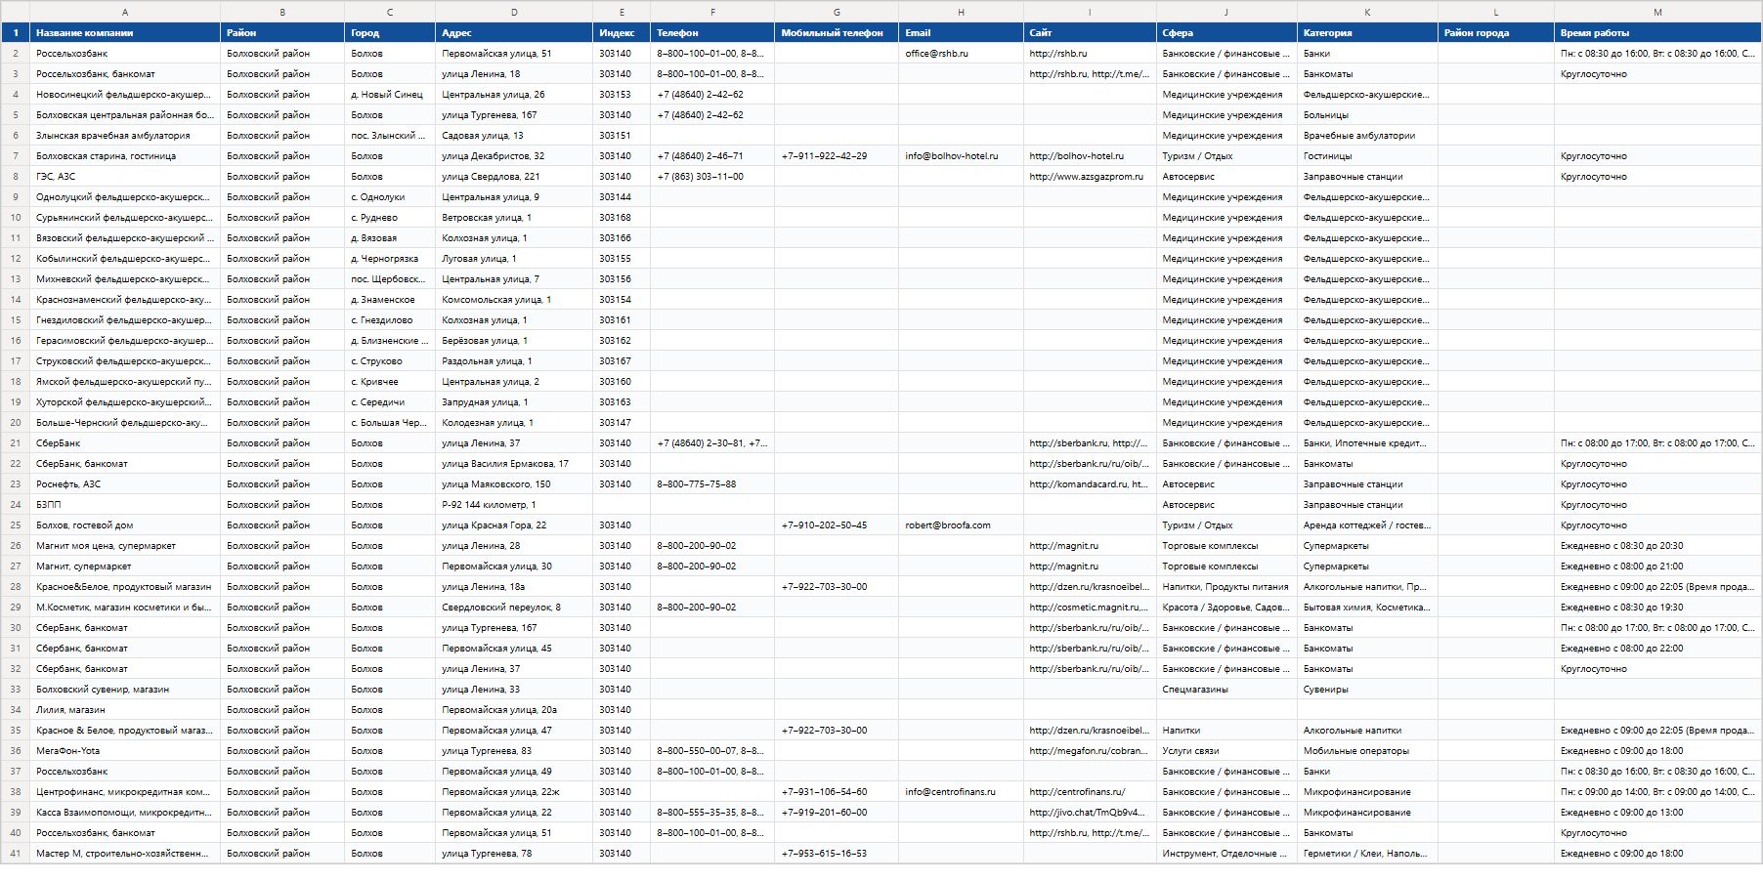Click the 'Район города' header cell
Image resolution: width=1763 pixels, height=881 pixels.
click(1496, 33)
